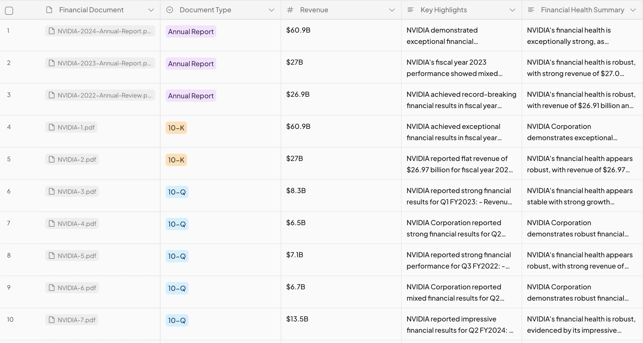Screen dimensions: 643x343
Task: Open the Revenue column dropdown arrow
Action: click(392, 10)
